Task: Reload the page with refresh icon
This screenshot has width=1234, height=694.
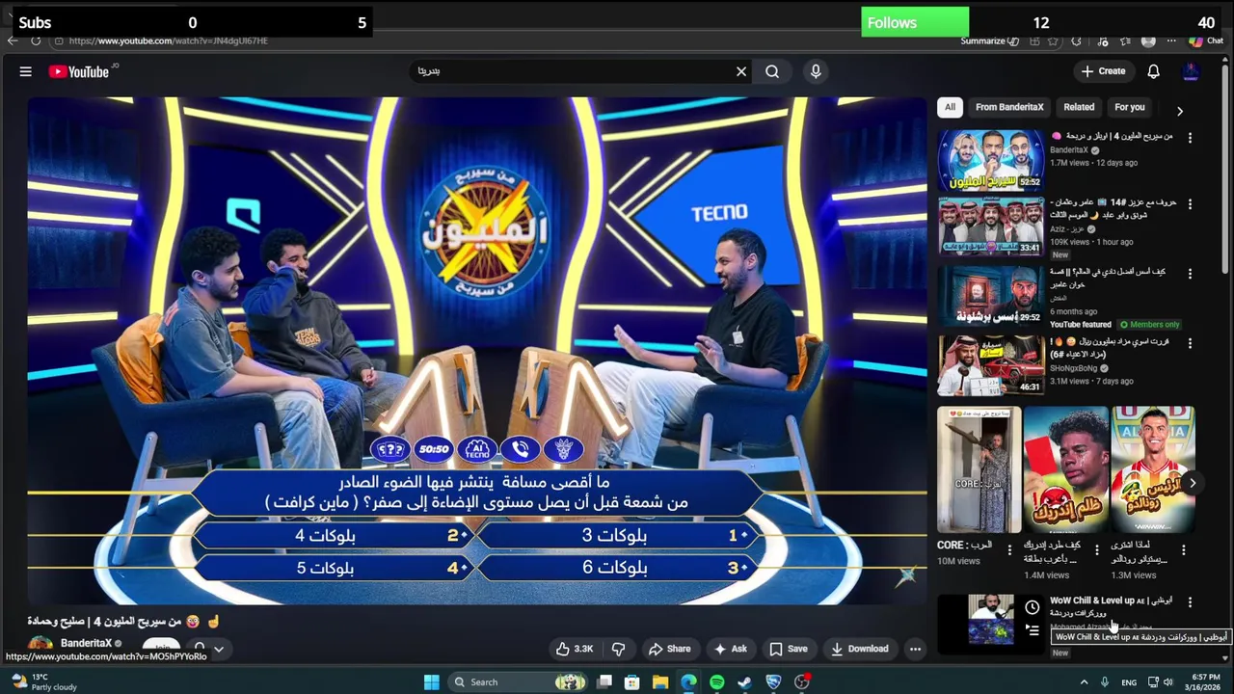Action: tap(36, 40)
